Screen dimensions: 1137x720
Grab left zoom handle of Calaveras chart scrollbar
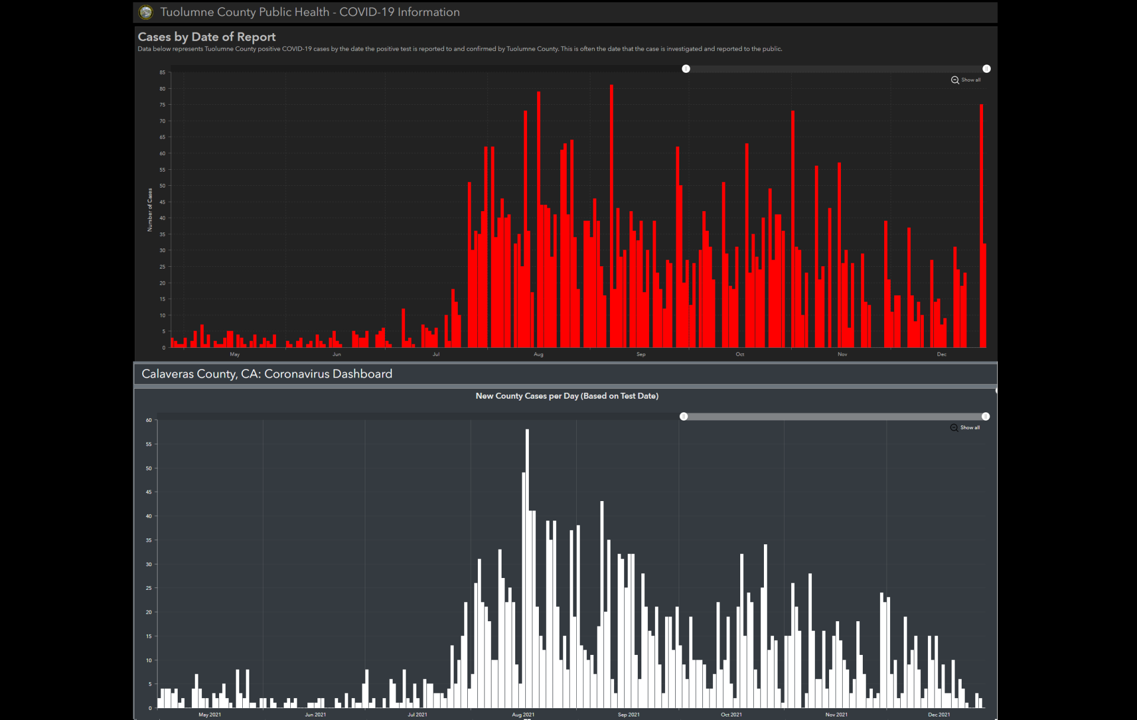[x=683, y=416]
